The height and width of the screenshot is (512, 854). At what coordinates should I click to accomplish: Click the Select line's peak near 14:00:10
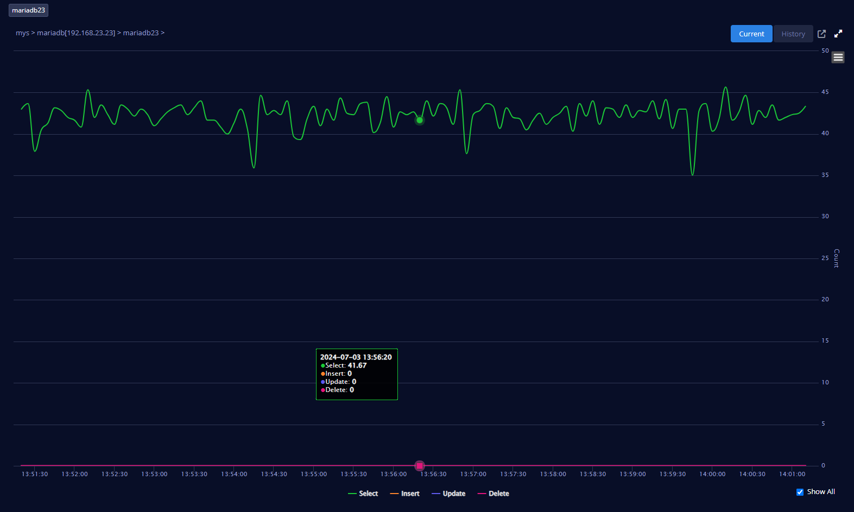(x=725, y=87)
